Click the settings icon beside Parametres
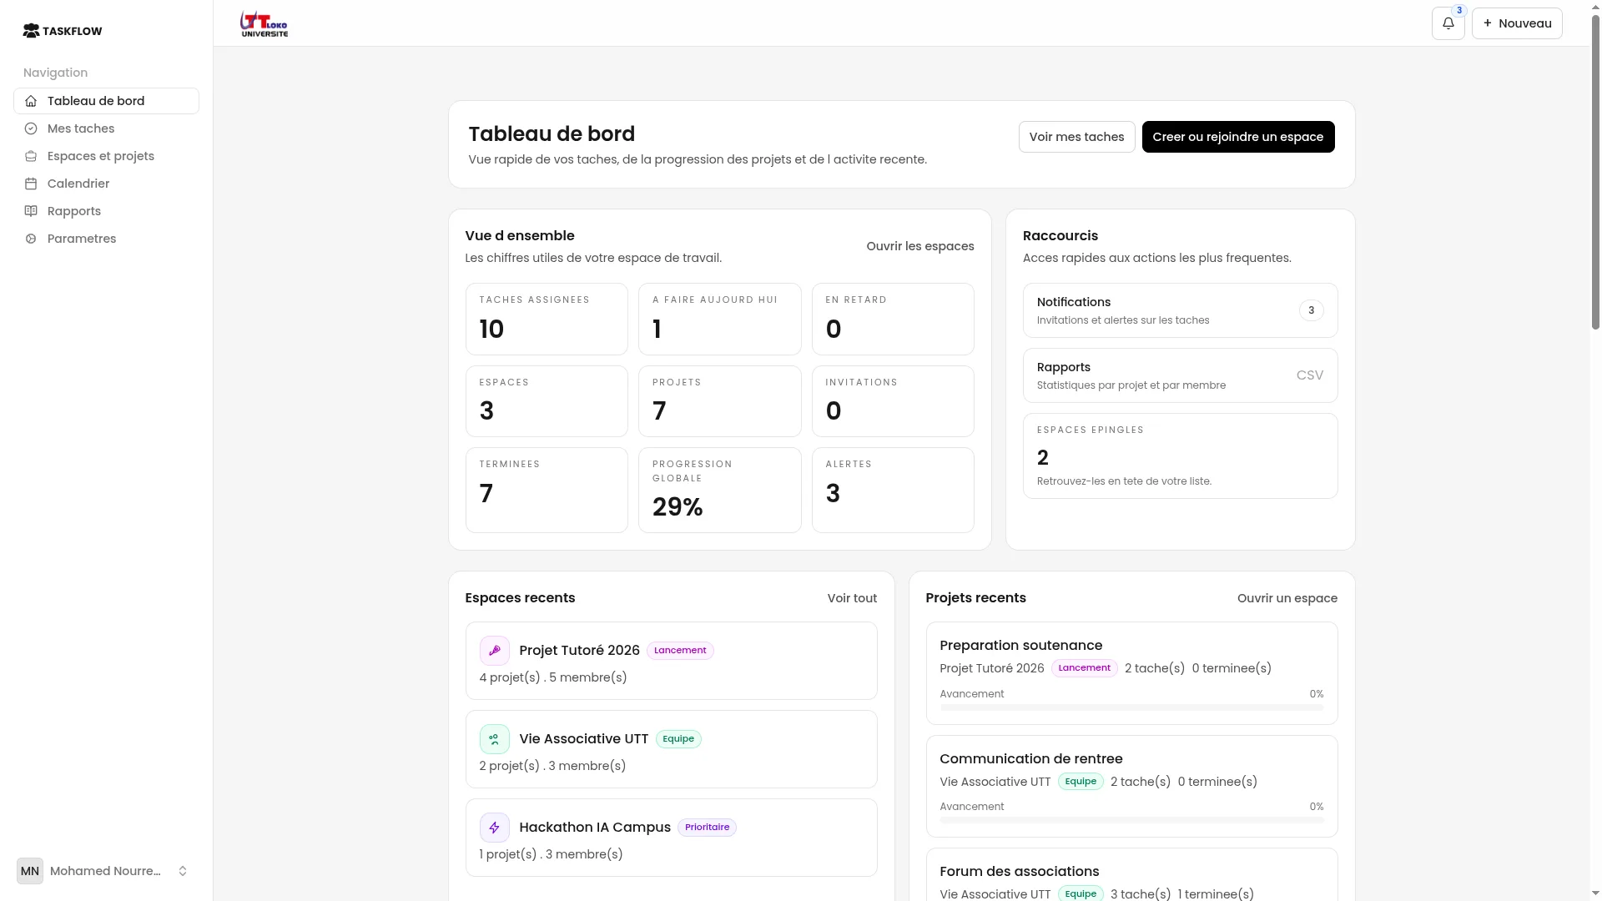This screenshot has width=1602, height=901. (31, 239)
